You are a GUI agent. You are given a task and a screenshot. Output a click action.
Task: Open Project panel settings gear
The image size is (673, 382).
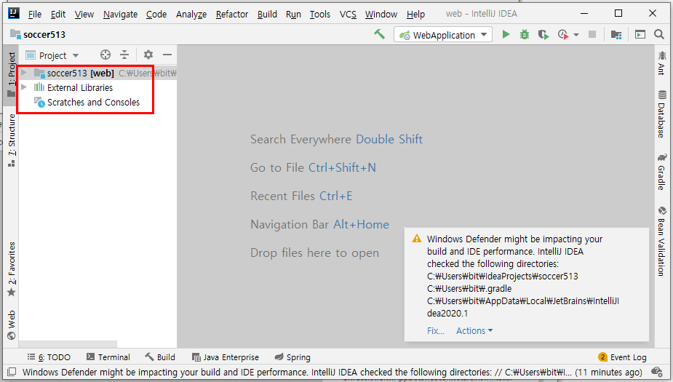[148, 55]
